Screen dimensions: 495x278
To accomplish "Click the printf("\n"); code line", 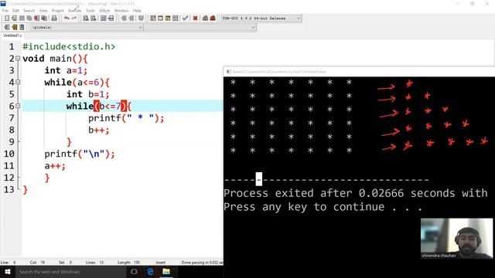I will coord(80,154).
